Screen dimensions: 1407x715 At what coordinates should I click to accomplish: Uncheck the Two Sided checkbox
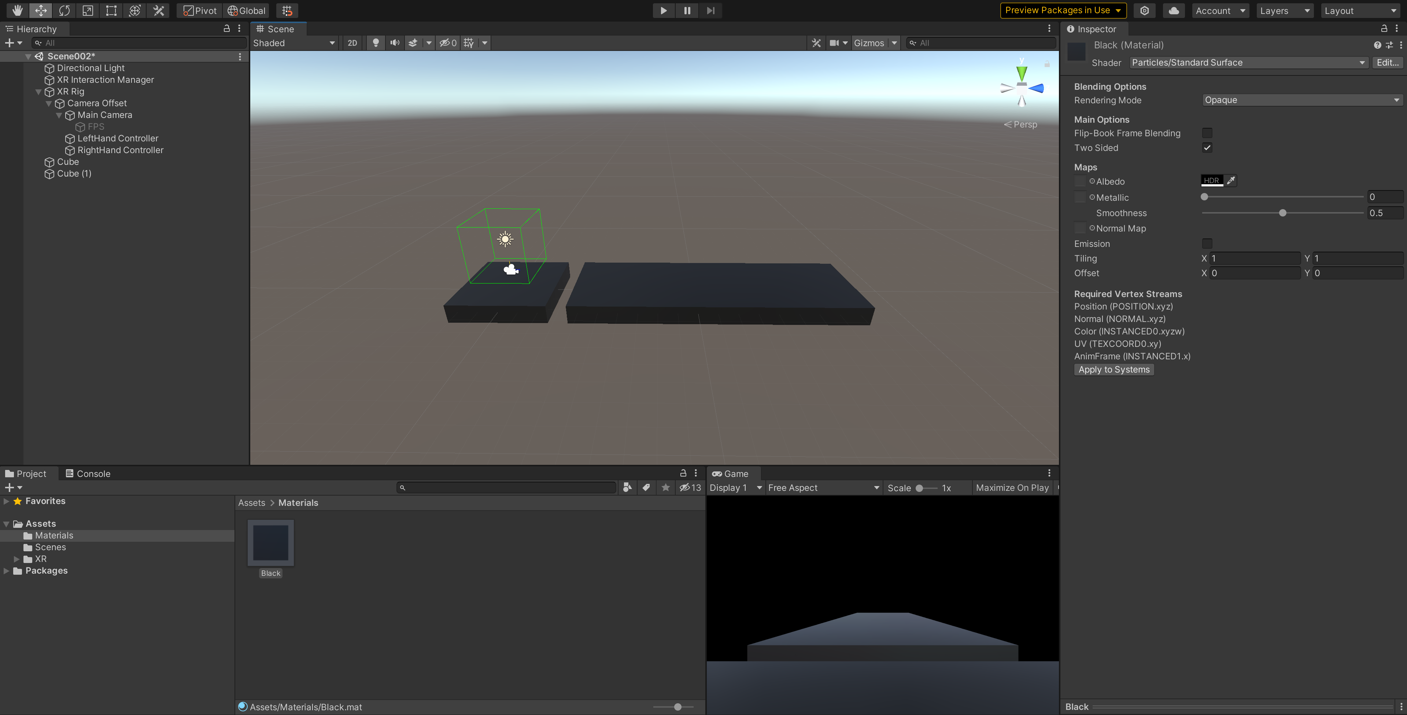(1207, 148)
